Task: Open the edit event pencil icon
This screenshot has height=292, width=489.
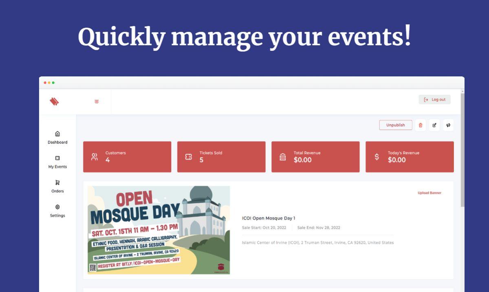Action: pyautogui.click(x=434, y=125)
